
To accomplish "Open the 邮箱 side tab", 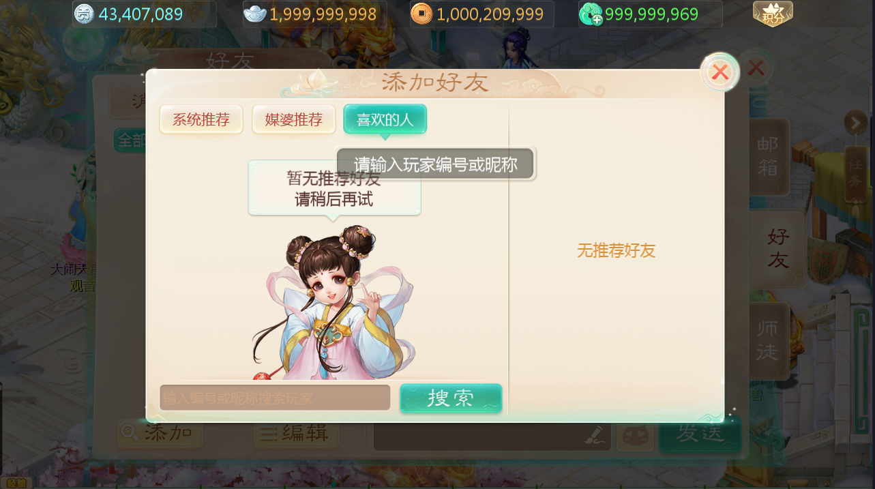I will 768,156.
